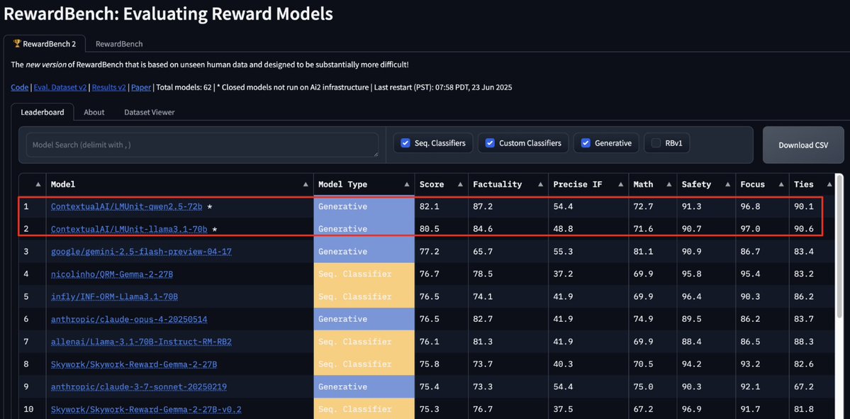Sort by rank index column arrow

(38, 184)
